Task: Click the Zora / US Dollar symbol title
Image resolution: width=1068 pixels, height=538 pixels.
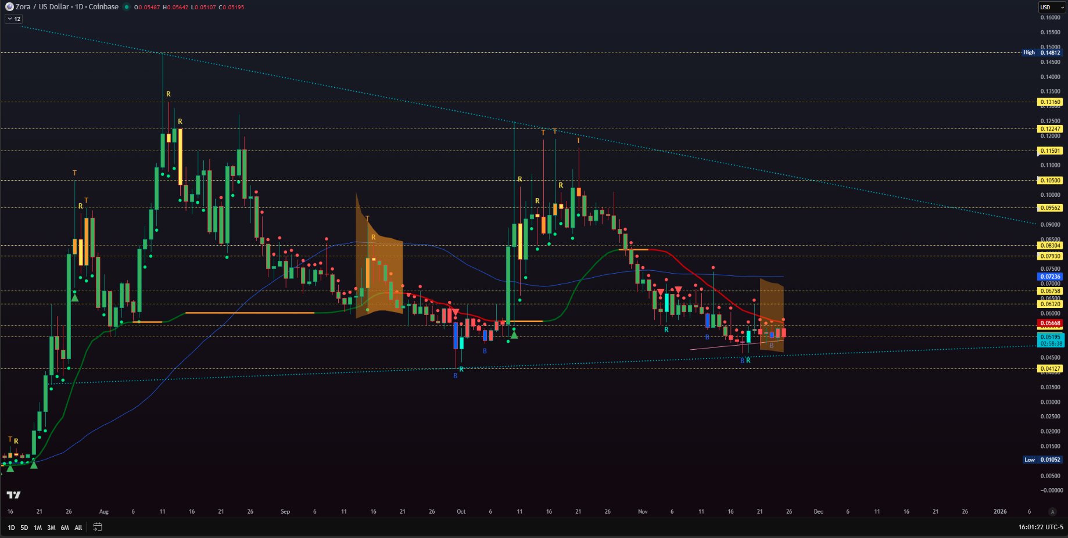Action: tap(67, 7)
